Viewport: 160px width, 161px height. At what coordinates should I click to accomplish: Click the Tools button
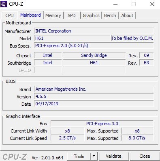[79, 156]
